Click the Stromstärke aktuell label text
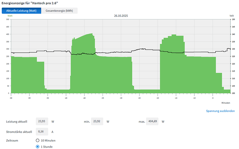The width and height of the screenshot is (239, 149). coord(19,132)
